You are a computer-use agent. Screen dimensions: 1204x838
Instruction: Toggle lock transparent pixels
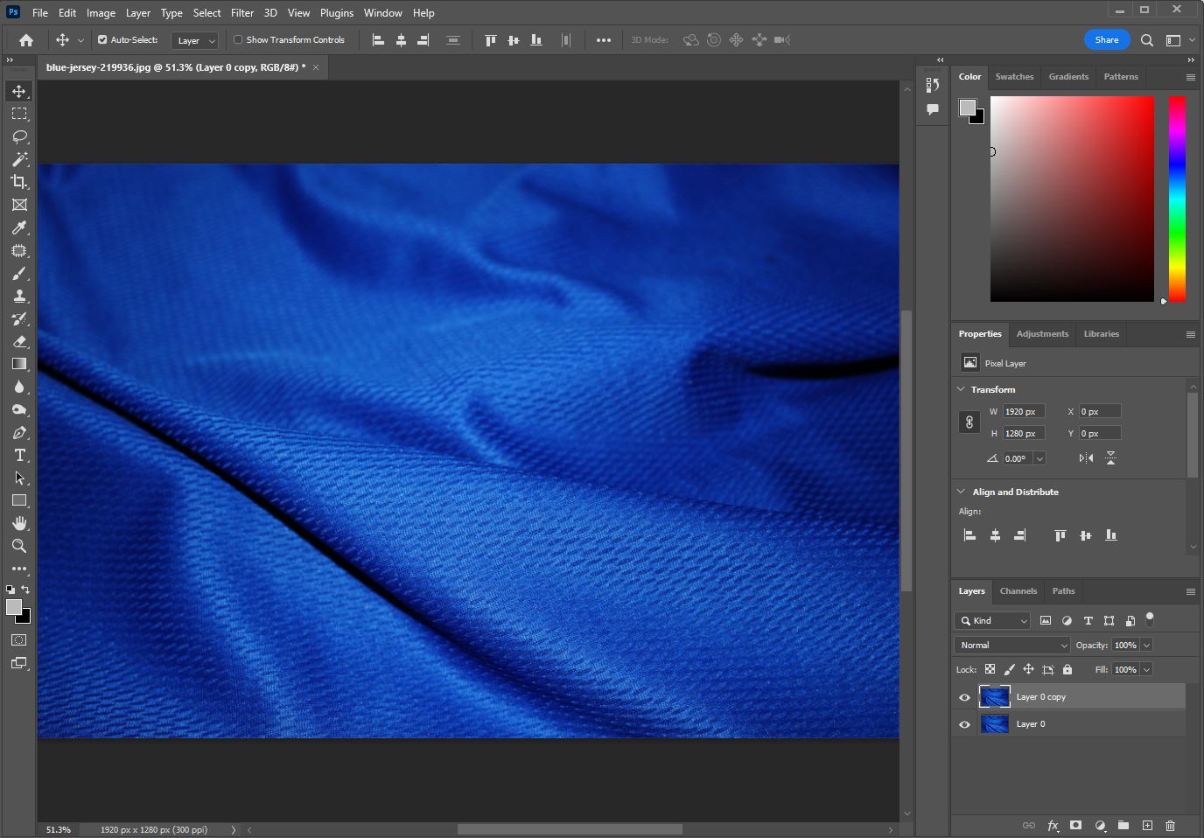click(990, 669)
